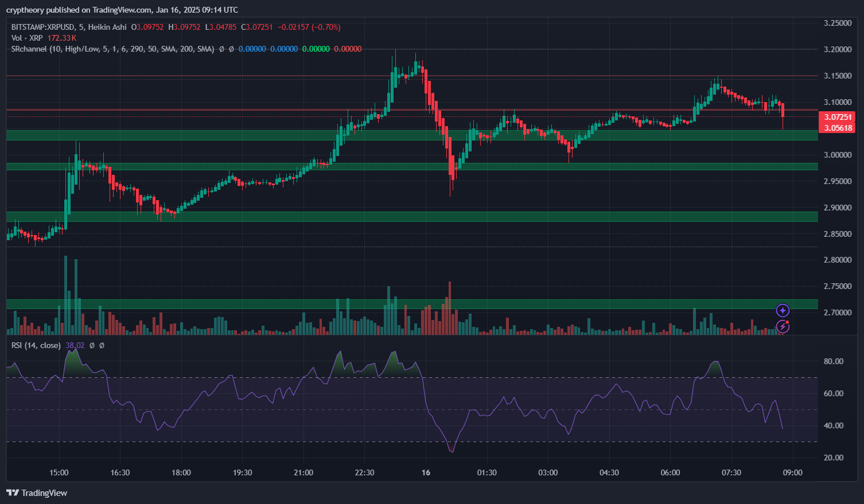Click the 22:30 time axis label
The width and height of the screenshot is (864, 504).
click(x=364, y=472)
